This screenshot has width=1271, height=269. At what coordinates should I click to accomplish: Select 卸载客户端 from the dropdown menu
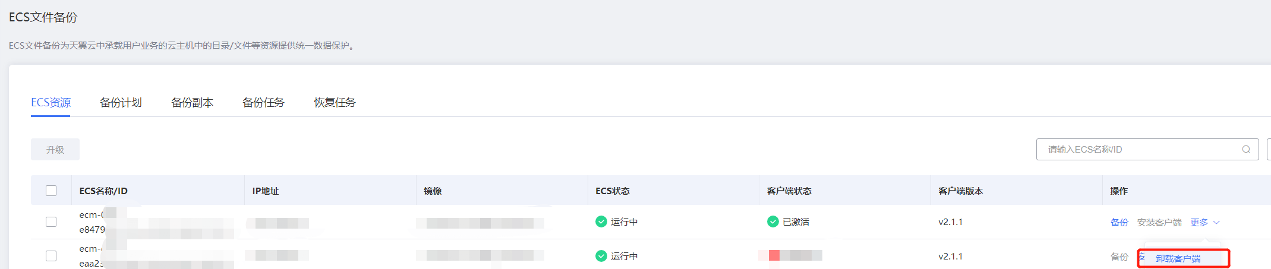(1178, 258)
